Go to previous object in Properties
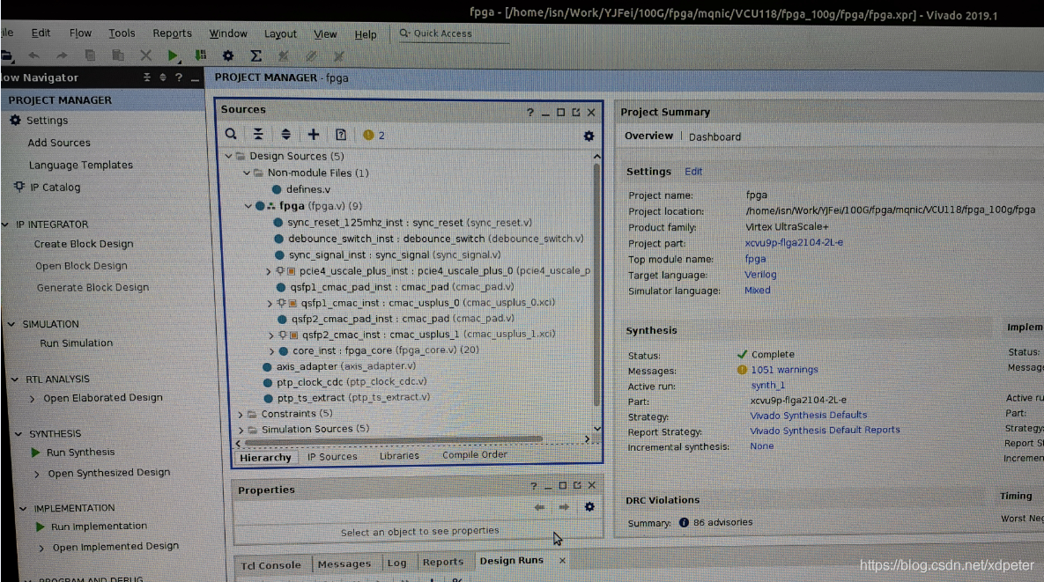 click(539, 507)
